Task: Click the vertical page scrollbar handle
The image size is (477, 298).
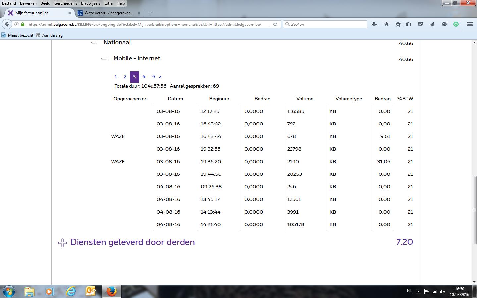Action: coord(474,210)
